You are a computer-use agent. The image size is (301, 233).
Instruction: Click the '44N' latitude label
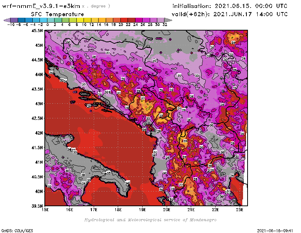(x=39, y=74)
